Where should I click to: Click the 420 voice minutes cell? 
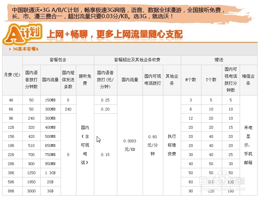pyautogui.click(x=32, y=136)
